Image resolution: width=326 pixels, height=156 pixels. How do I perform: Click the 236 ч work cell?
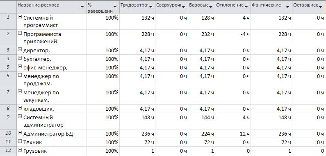point(137,134)
